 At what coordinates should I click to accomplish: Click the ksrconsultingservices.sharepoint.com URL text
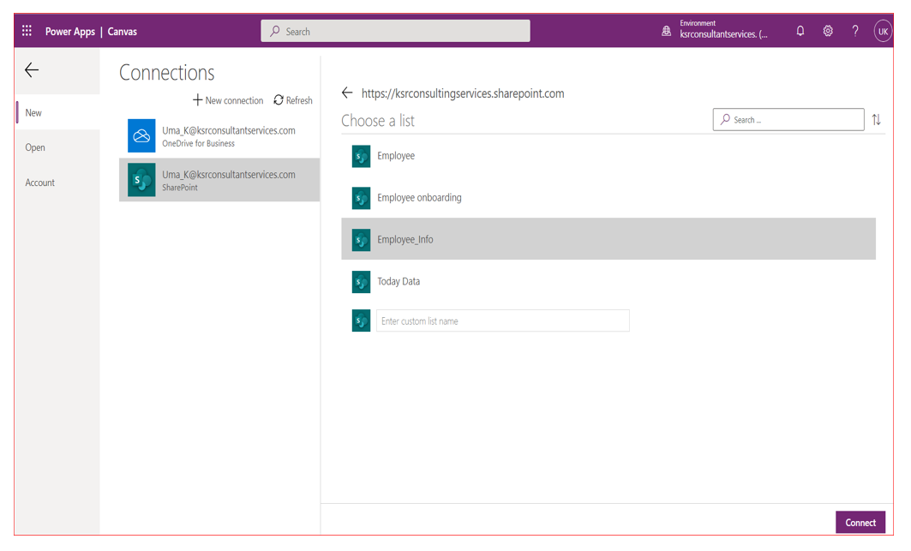tap(463, 93)
